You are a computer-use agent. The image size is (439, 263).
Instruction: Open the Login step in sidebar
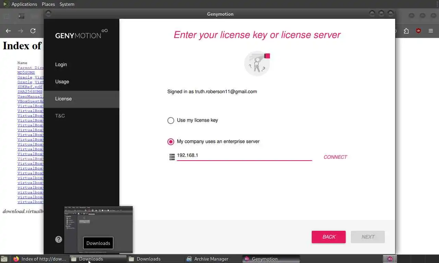click(x=82, y=64)
